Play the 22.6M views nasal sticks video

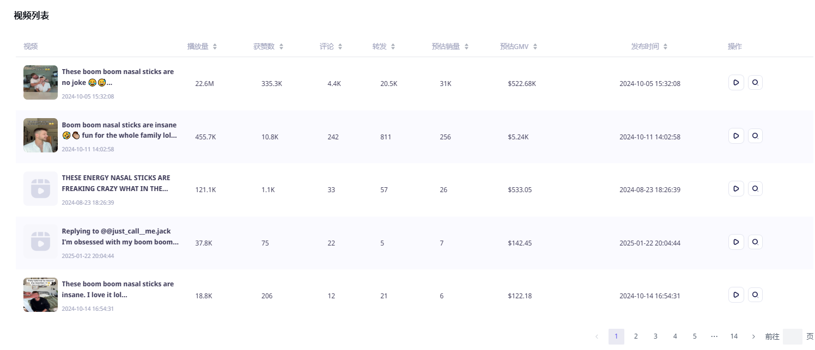coord(735,83)
